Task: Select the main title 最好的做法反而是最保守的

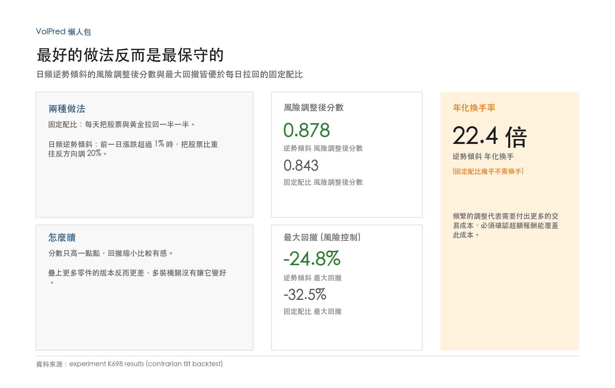Action: pos(130,55)
